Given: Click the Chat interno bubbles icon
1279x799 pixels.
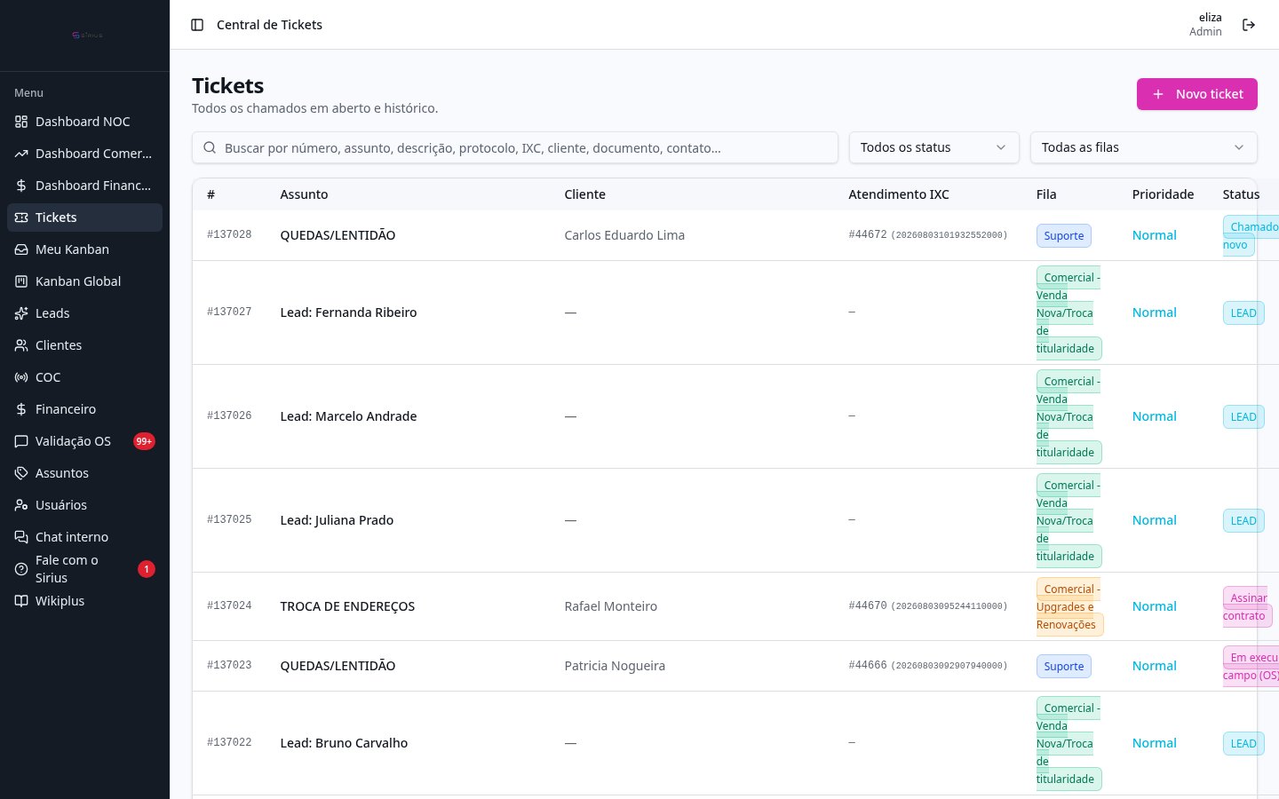Looking at the screenshot, I should [x=21, y=537].
